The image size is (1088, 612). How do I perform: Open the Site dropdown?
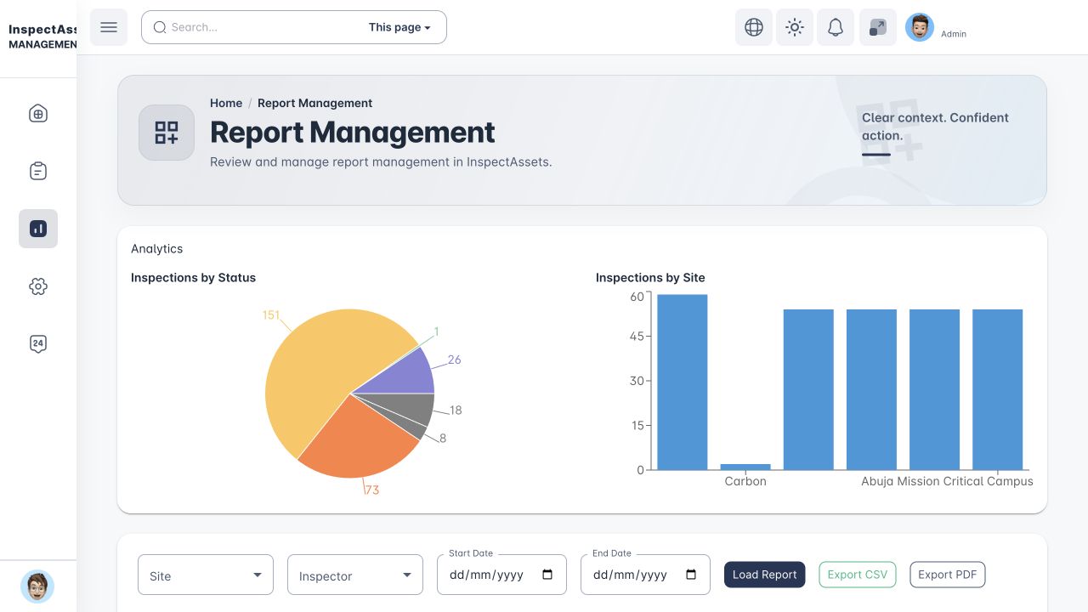pos(206,575)
